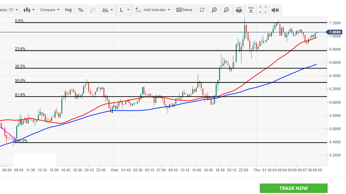This screenshot has width=346, height=194.
Task: Select the 38.2% Fibonacci level label
Action: point(20,66)
